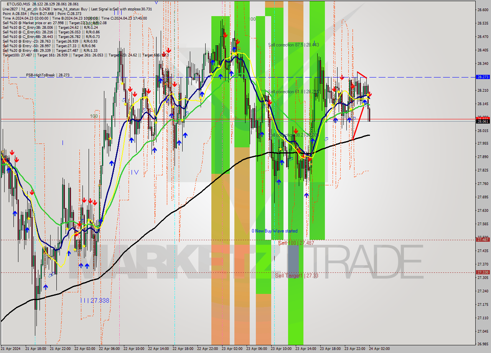This screenshot has height=353, width=491.
Task: Click the '21 Apr 18:00' time axis label
Action: (x=36, y=349)
